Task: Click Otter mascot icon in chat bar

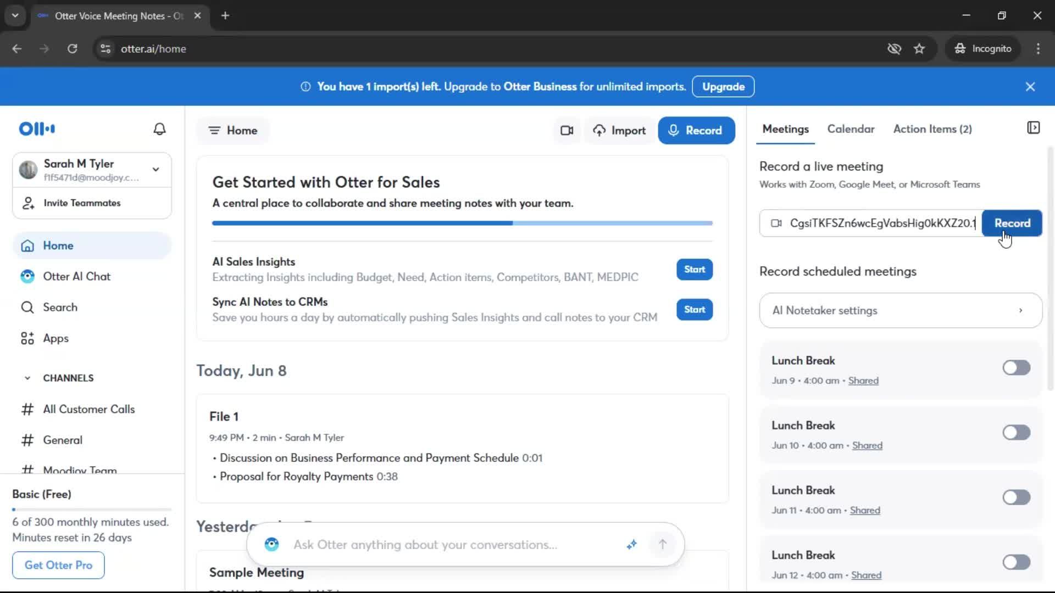Action: (x=271, y=545)
